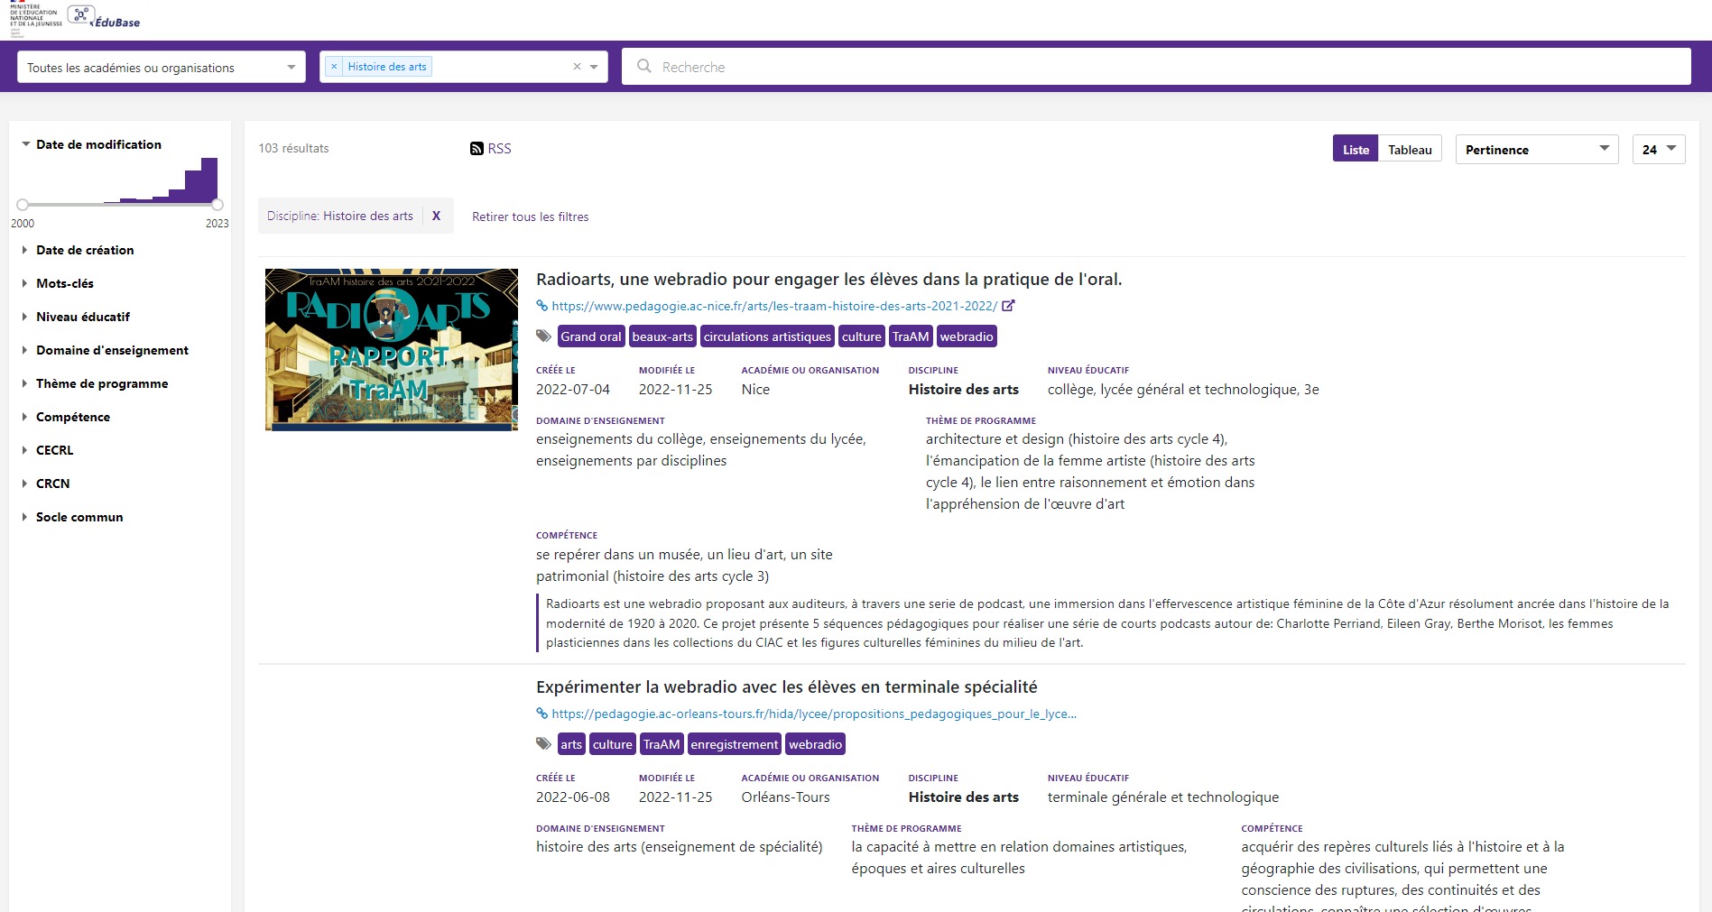Open pedagogie.ac-nice.fr TraAM URL

774,306
